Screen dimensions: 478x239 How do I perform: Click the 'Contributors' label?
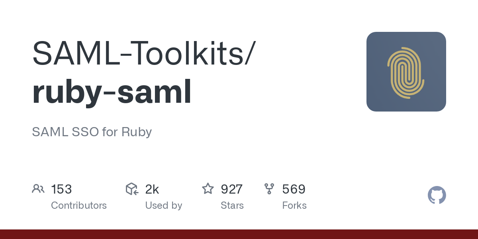pos(79,206)
